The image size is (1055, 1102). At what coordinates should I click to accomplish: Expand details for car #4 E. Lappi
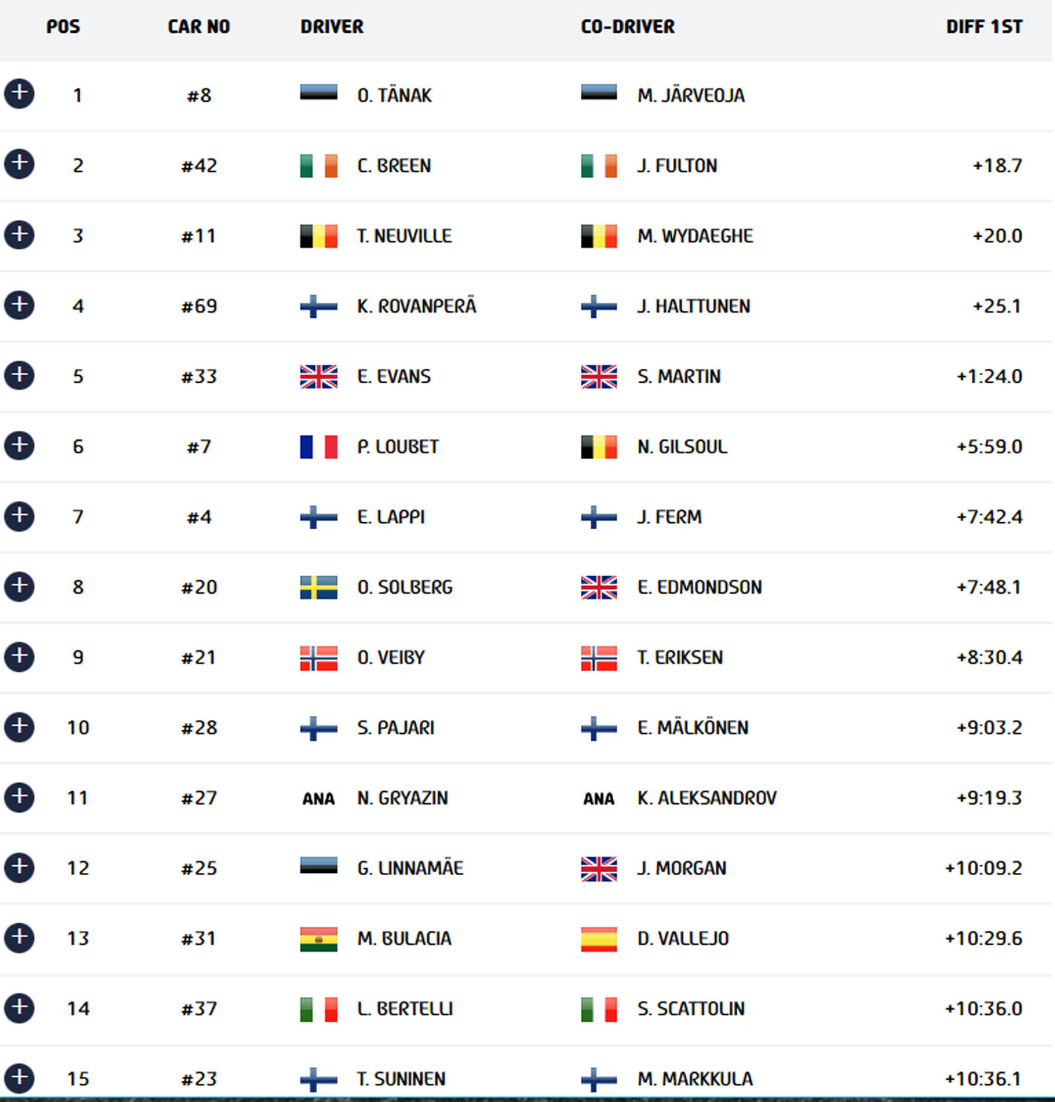[19, 515]
